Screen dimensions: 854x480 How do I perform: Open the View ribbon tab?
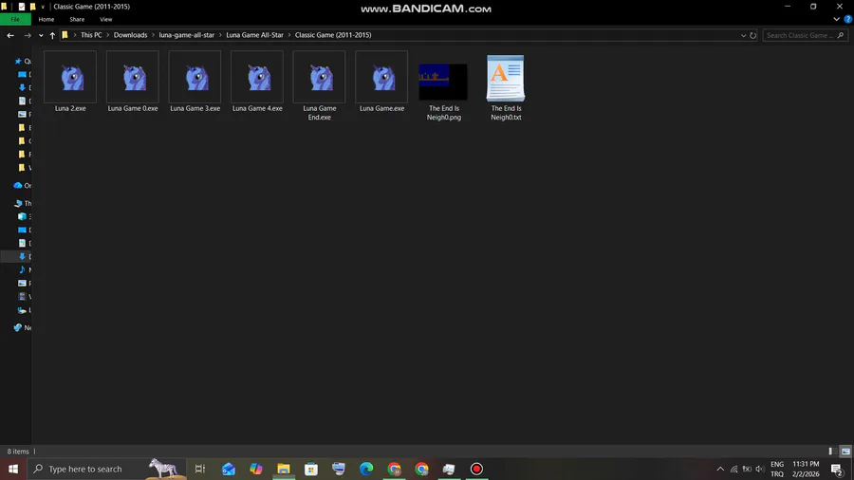(105, 19)
